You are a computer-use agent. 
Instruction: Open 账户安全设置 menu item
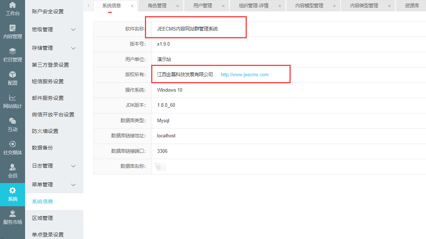(x=48, y=11)
